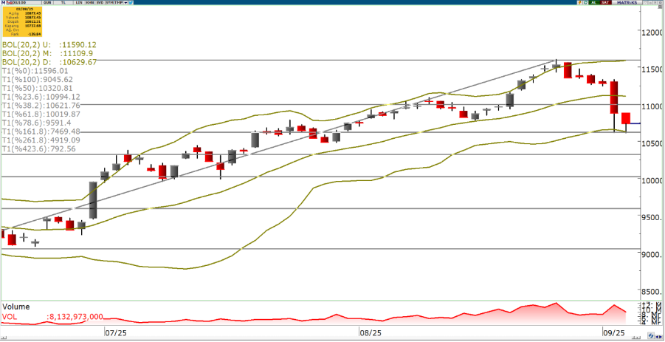The width and height of the screenshot is (665, 342).
Task: Select the GUN period button
Action: (48, 3)
